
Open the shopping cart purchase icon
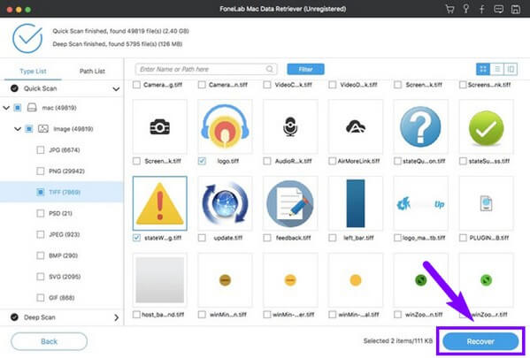point(449,9)
